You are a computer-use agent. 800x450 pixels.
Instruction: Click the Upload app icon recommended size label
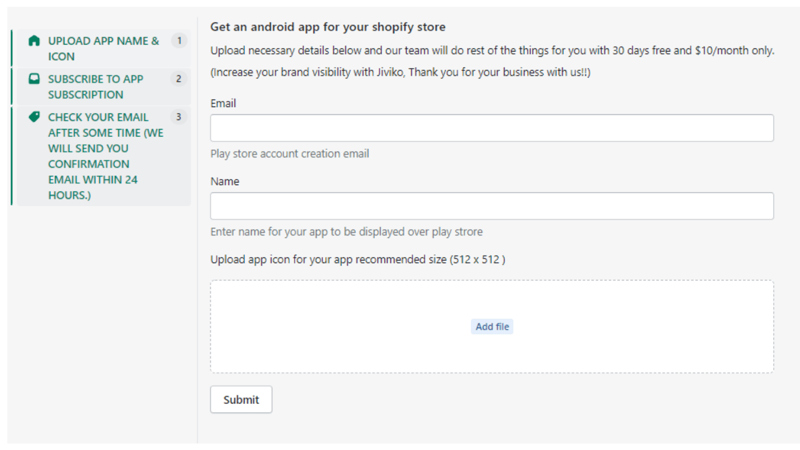357,259
